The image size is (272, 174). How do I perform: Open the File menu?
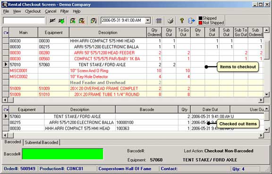pos(6,11)
